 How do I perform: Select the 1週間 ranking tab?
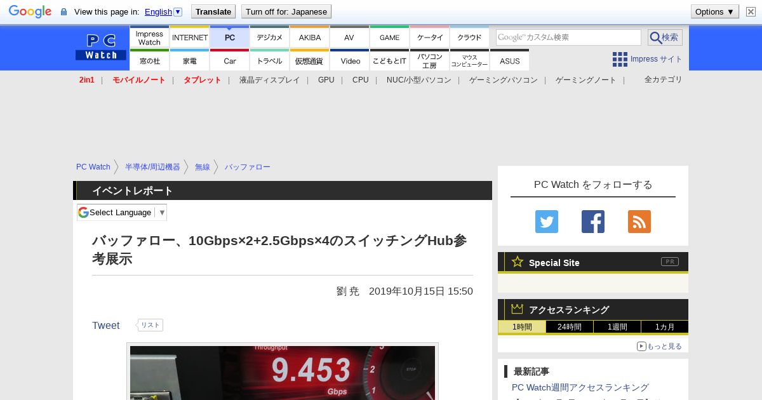(x=617, y=327)
